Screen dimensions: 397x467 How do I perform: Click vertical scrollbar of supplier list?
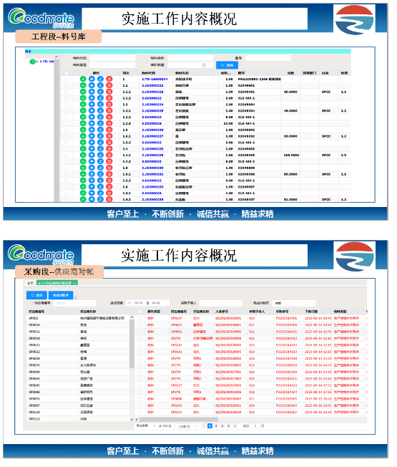point(132,344)
